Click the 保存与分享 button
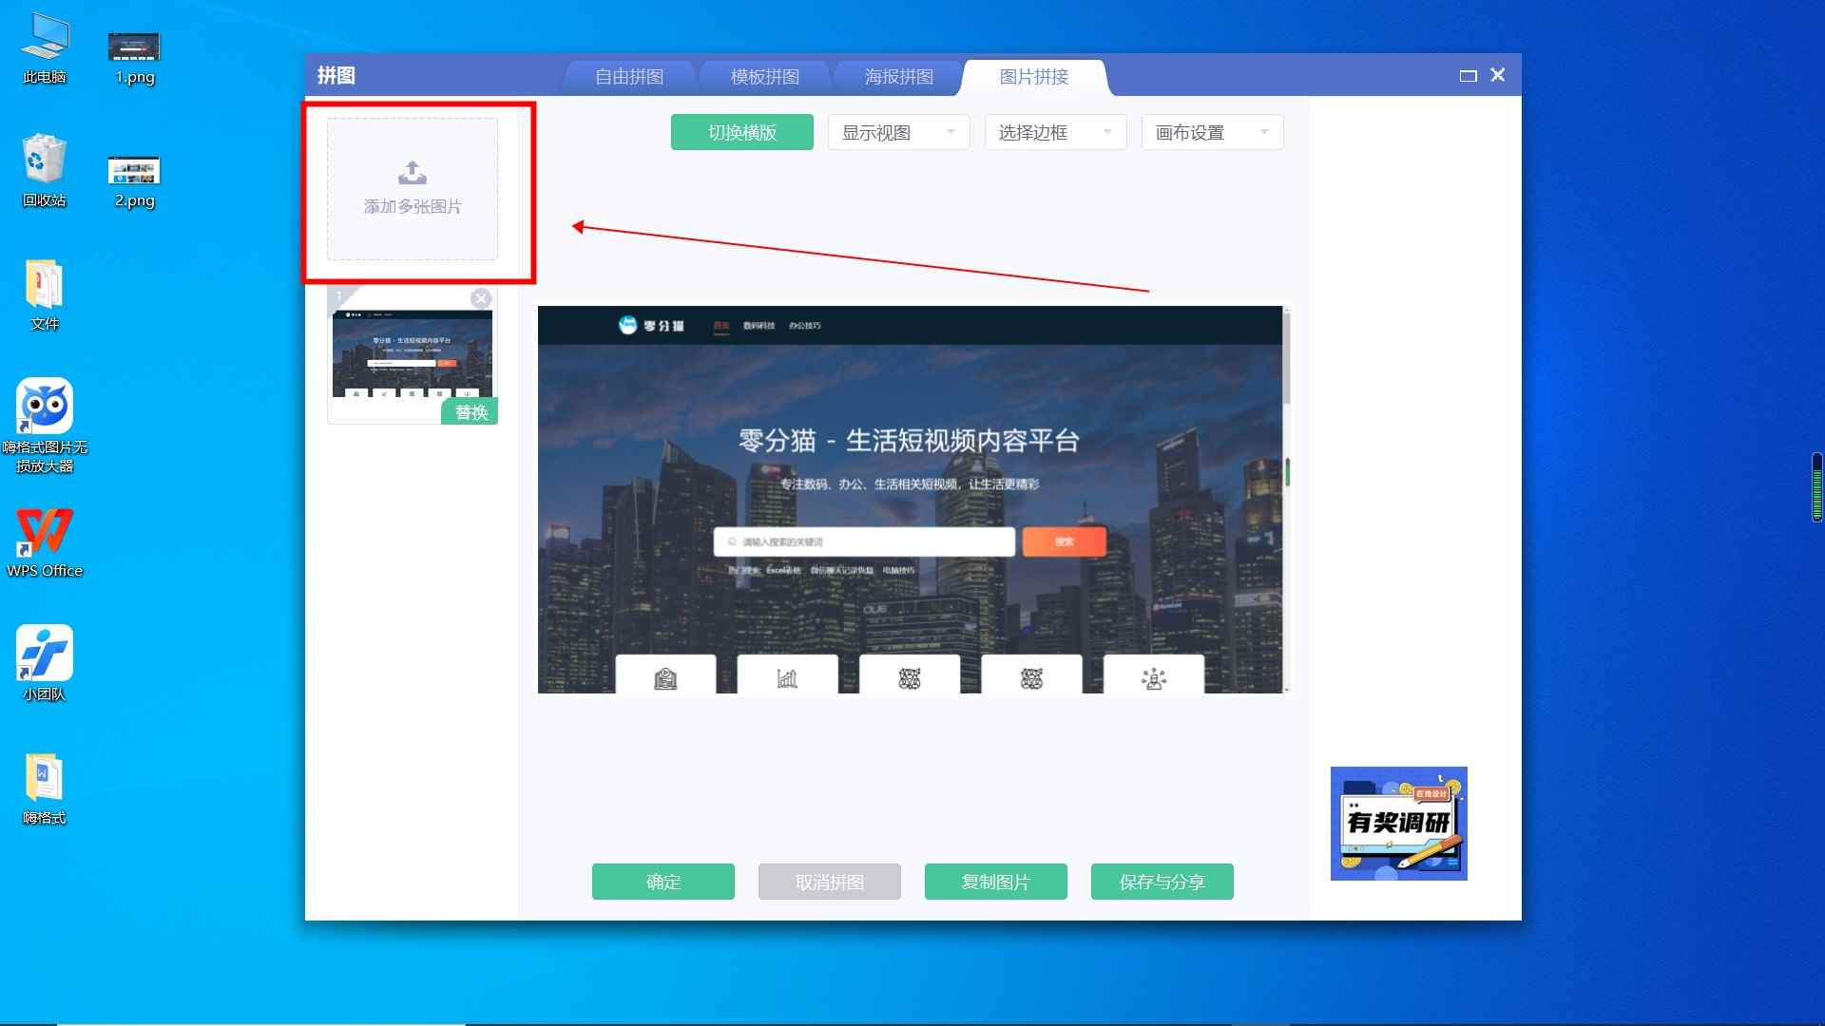 point(1162,882)
